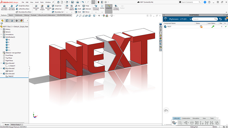The height and width of the screenshot is (128, 228).
Task: Switch to the Evaluate tab
Action: pos(34,15)
